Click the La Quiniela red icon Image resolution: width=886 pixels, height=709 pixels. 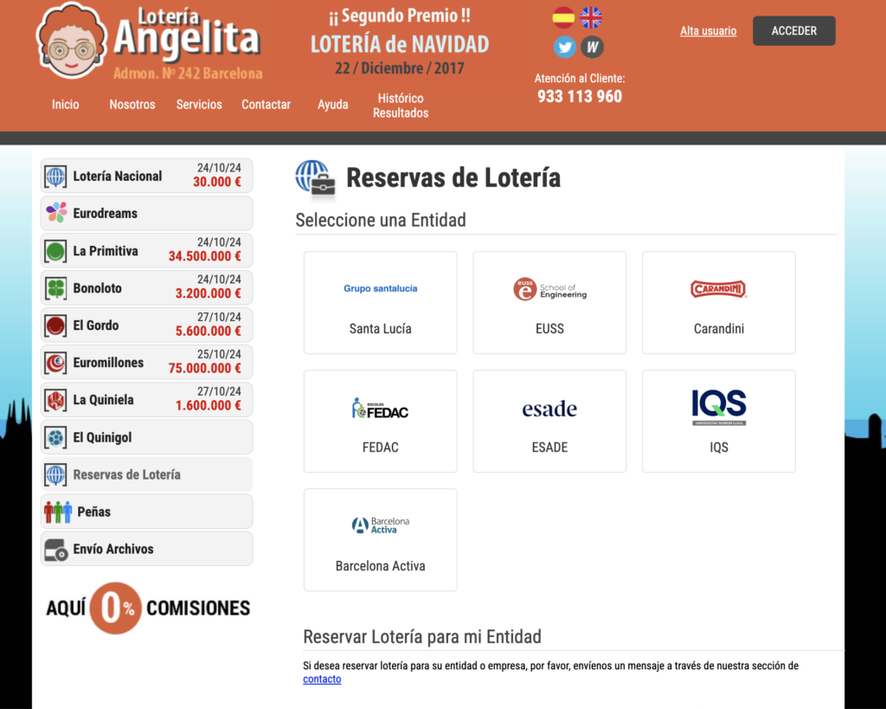point(55,400)
